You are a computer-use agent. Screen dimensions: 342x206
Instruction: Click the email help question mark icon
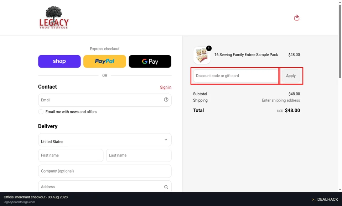point(166,100)
